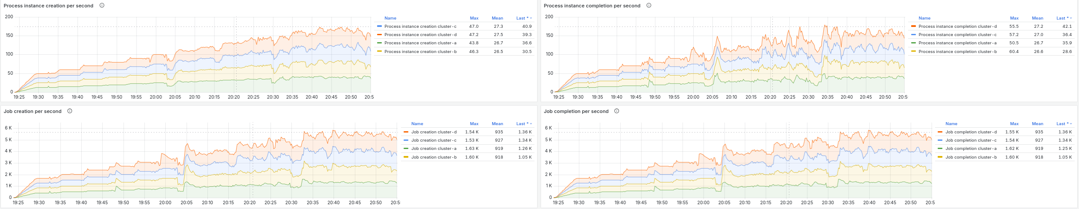This screenshot has height=209, width=1079.
Task: Click Max value 1.62 K for Job completion cluster-a
Action: pyautogui.click(x=1012, y=148)
